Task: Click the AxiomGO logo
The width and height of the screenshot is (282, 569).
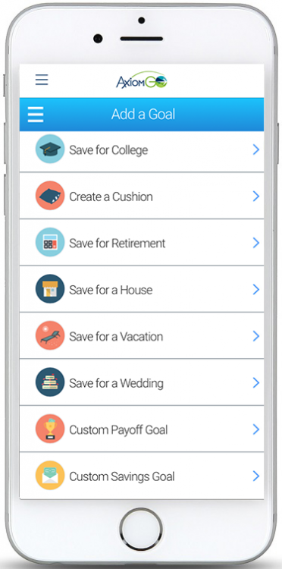Action: coord(142,80)
